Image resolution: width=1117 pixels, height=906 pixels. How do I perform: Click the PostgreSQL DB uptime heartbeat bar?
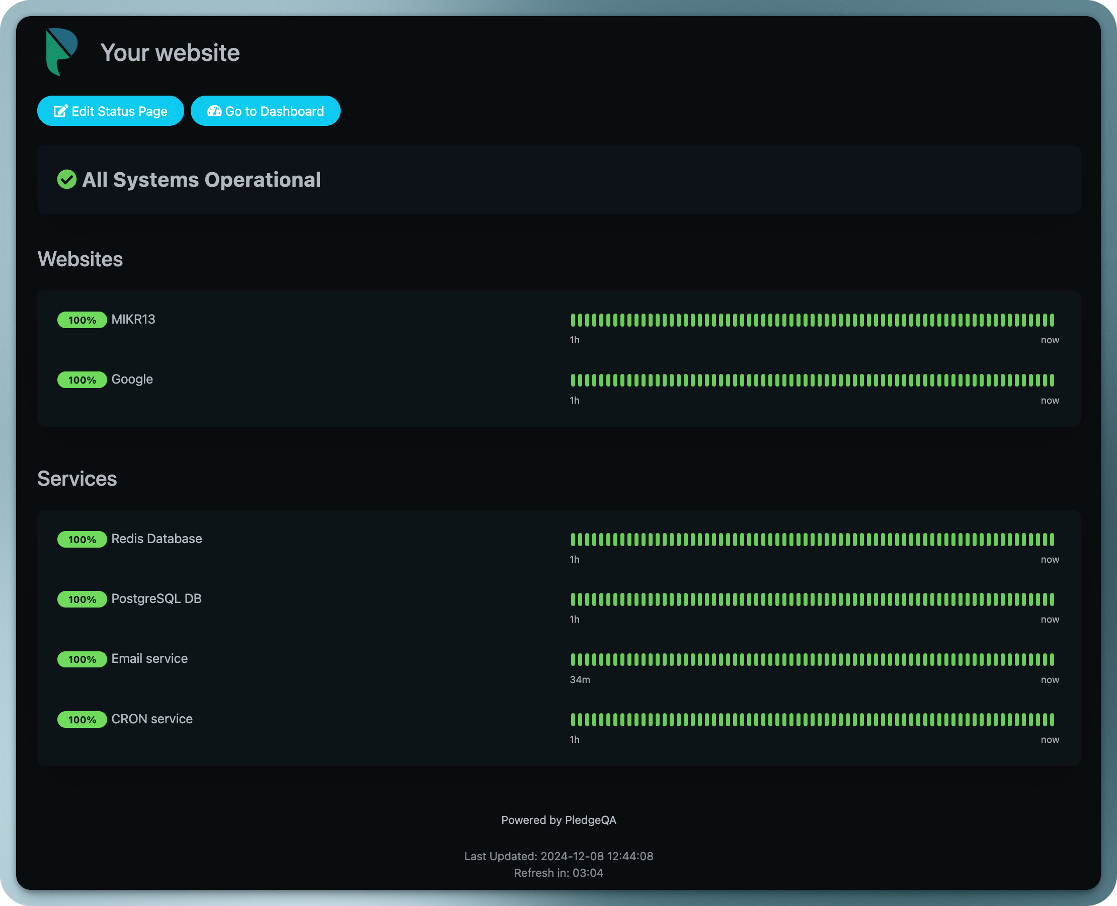point(812,599)
